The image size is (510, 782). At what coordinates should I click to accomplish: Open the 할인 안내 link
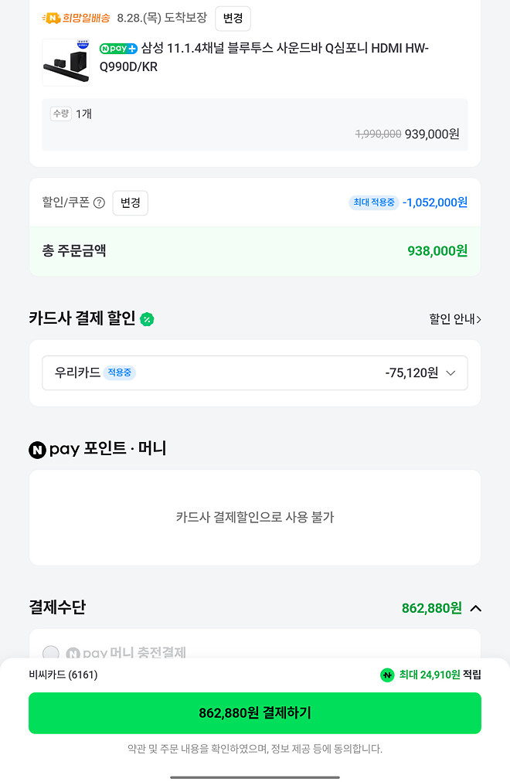pyautogui.click(x=455, y=319)
